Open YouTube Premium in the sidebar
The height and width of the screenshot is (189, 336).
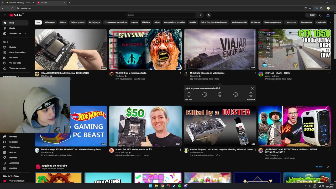pos(15,181)
